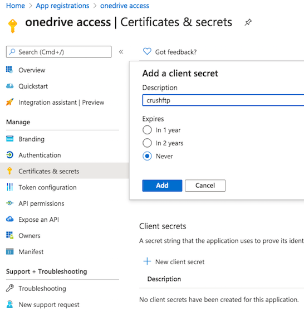This screenshot has height=316, width=304.
Task: Click the Branding icon in the sidebar
Action: (9, 139)
